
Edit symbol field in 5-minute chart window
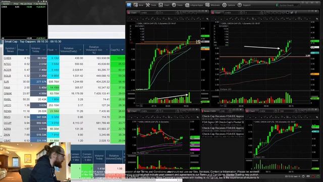coord(147,13)
